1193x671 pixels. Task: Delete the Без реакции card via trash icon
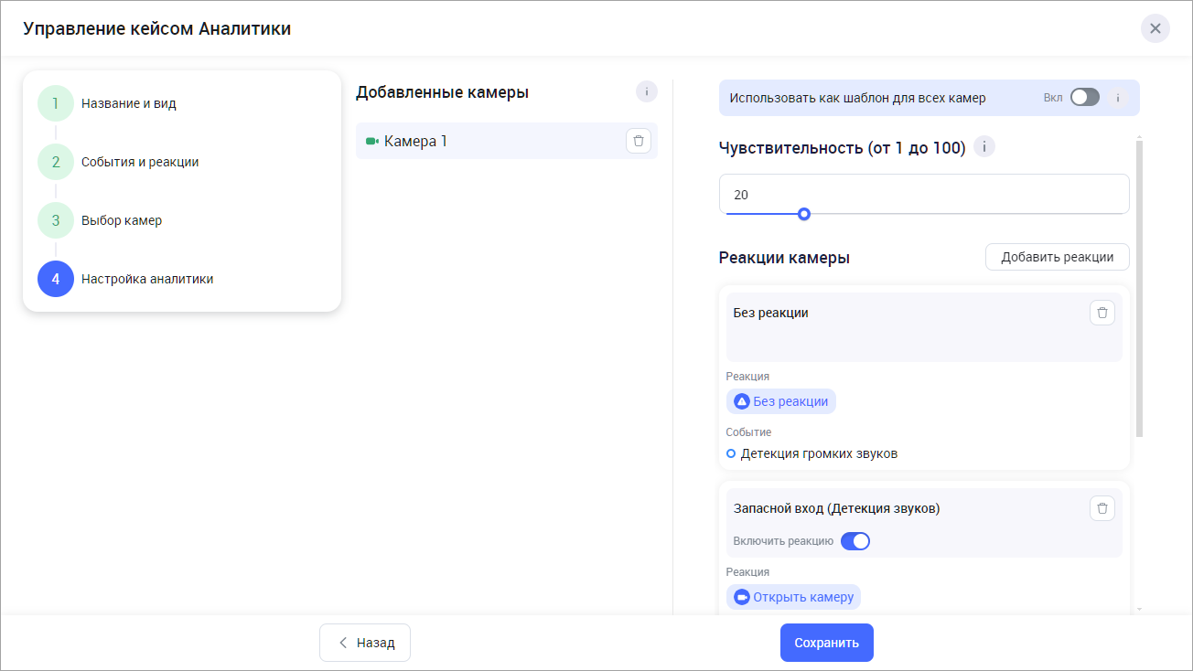(x=1102, y=313)
